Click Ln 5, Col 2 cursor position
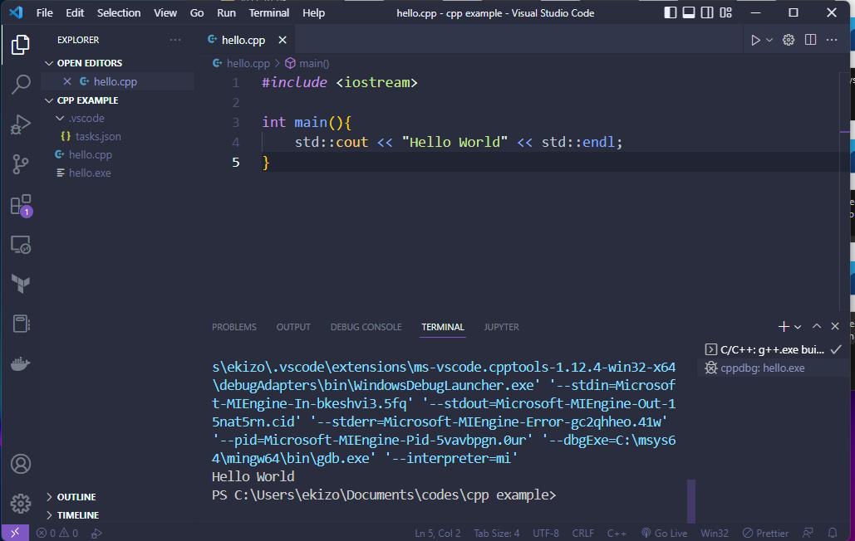This screenshot has width=855, height=541. click(438, 533)
